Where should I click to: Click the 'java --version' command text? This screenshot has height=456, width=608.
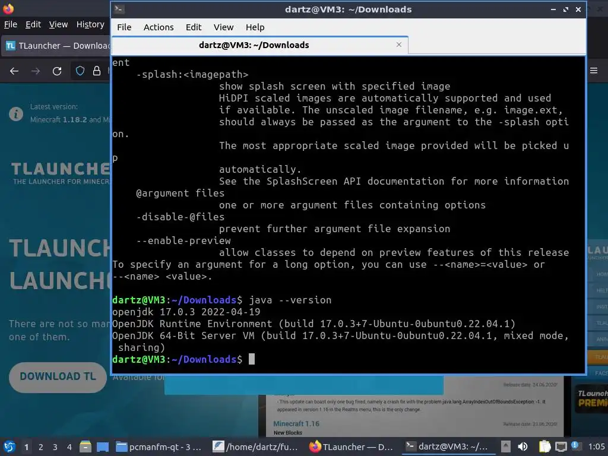(290, 300)
